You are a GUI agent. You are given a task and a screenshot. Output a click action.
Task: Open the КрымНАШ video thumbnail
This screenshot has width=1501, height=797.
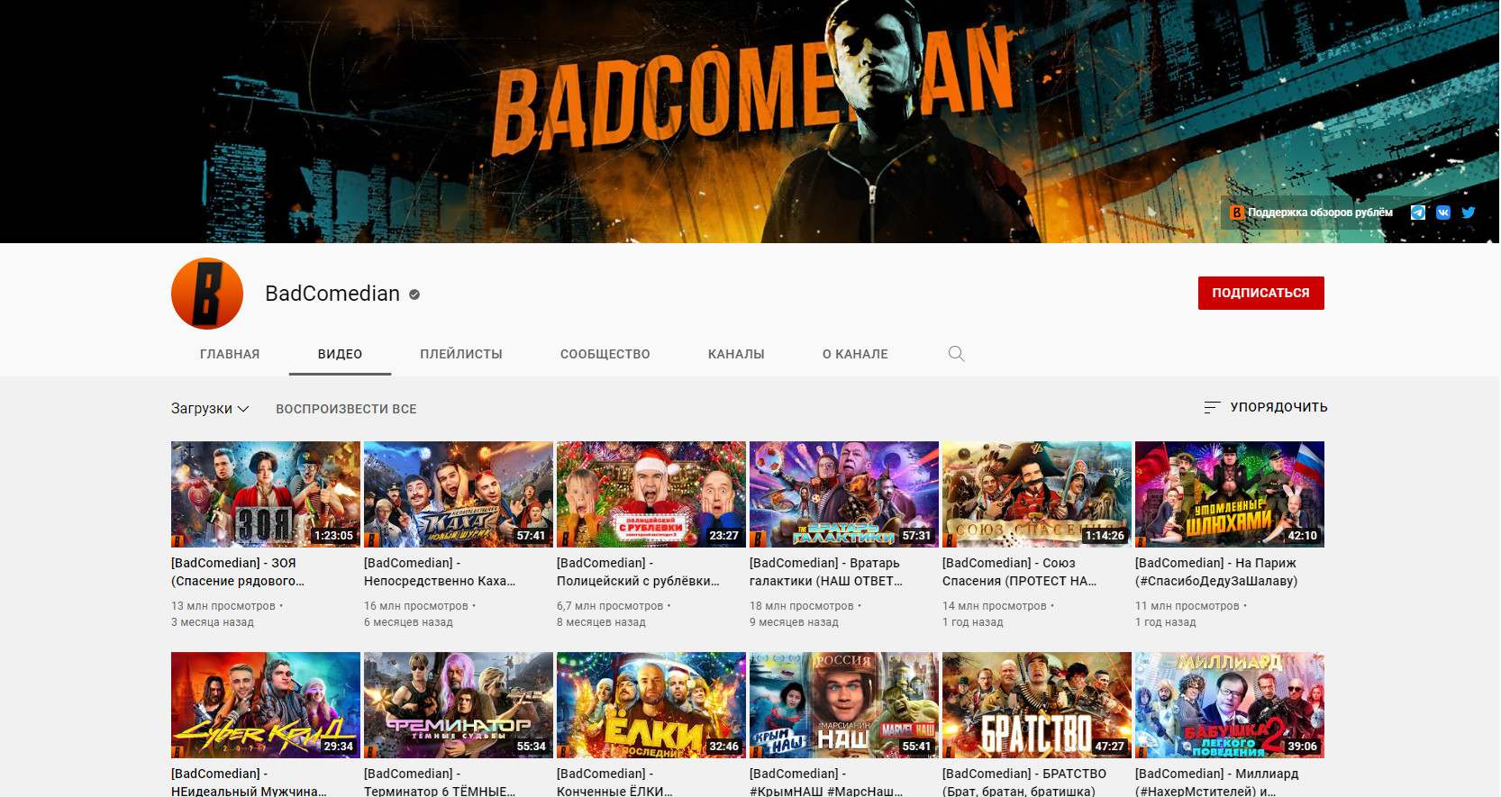coord(844,705)
